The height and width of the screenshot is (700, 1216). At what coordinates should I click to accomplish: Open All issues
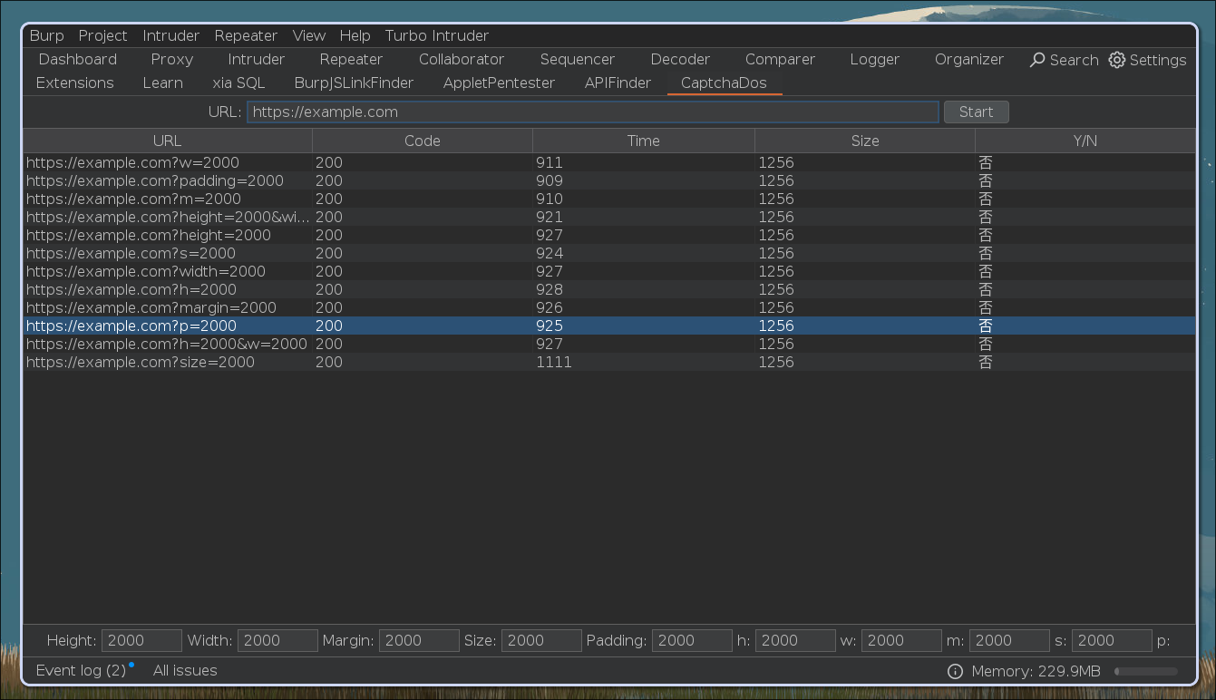point(185,670)
